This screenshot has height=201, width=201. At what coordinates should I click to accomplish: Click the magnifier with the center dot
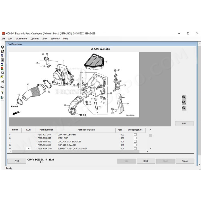(x=184, y=103)
